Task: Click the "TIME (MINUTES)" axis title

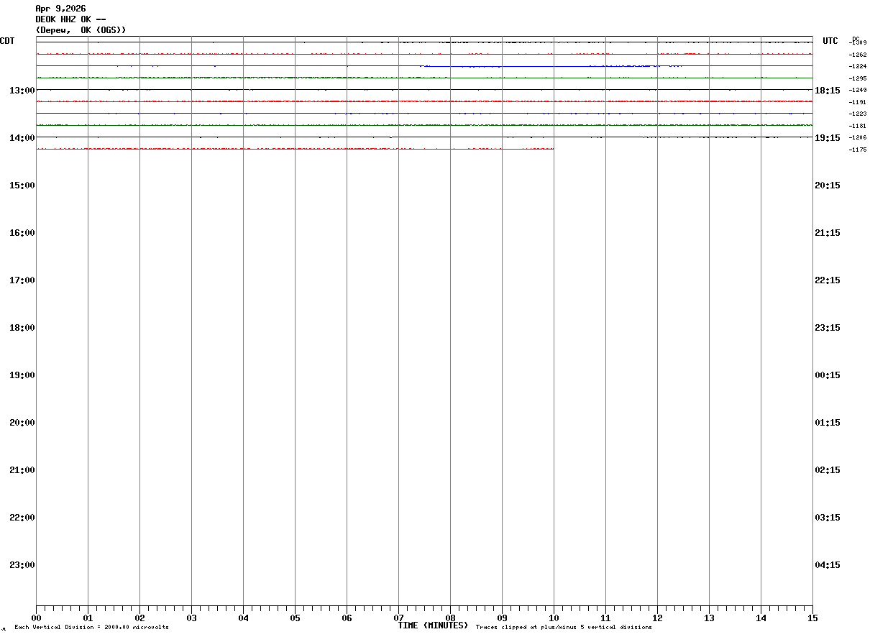Action: [x=433, y=625]
